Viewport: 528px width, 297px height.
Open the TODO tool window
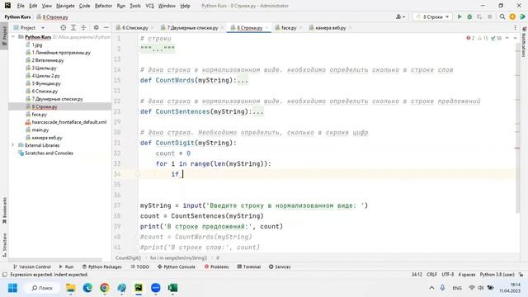point(139,266)
